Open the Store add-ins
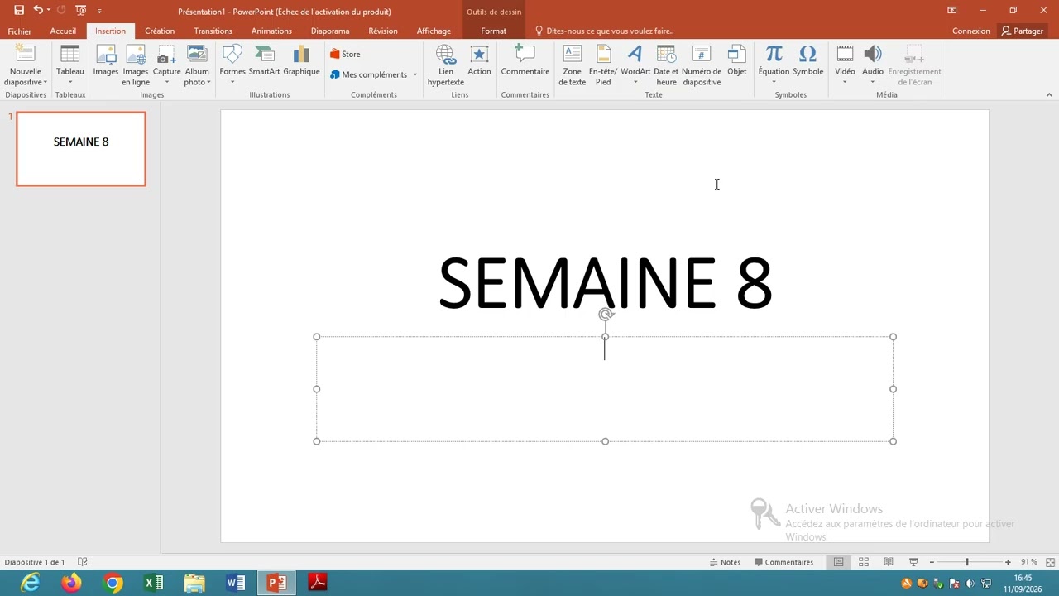Viewport: 1059px width, 596px height. [345, 54]
